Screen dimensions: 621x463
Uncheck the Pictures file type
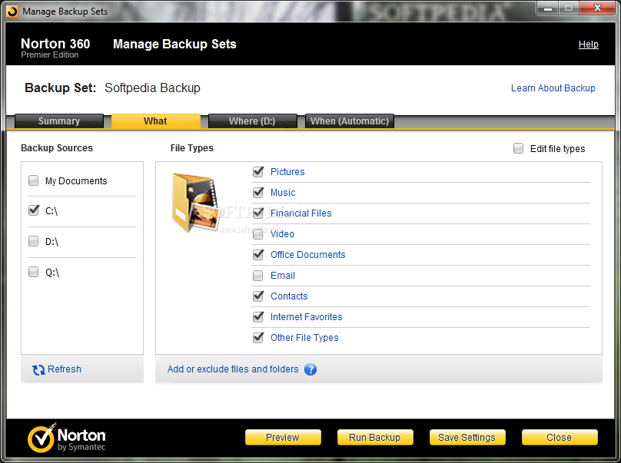(257, 172)
